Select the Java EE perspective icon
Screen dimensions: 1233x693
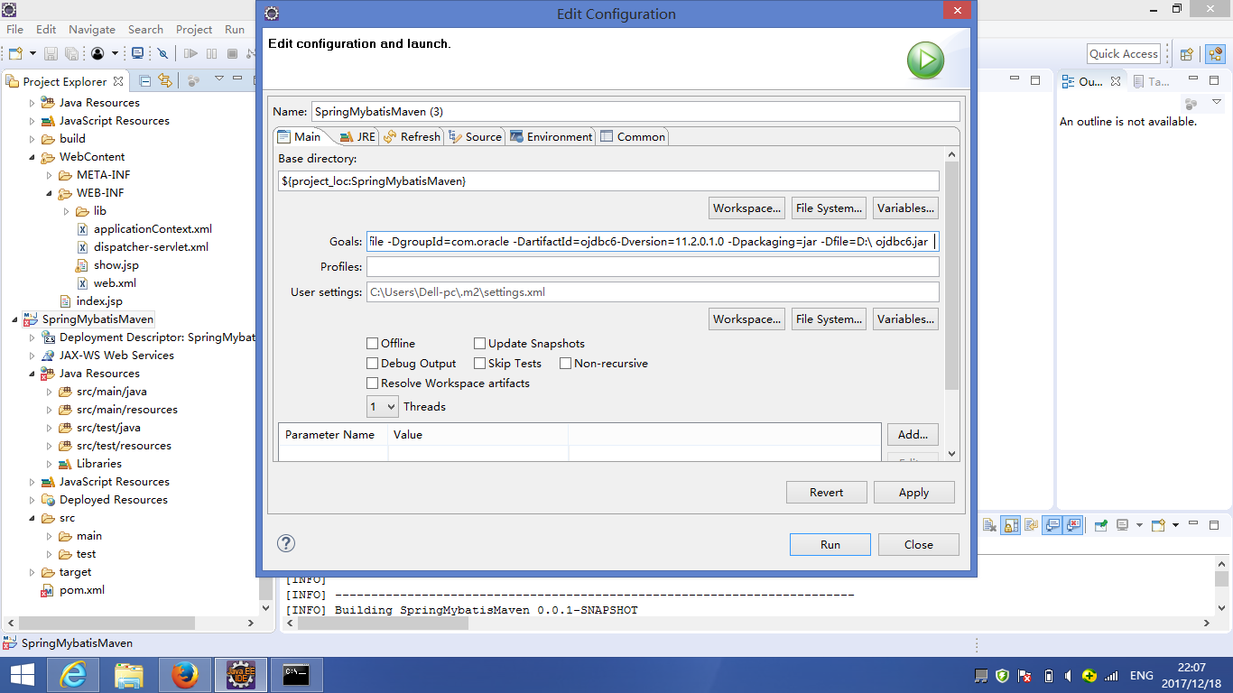pyautogui.click(x=1216, y=54)
